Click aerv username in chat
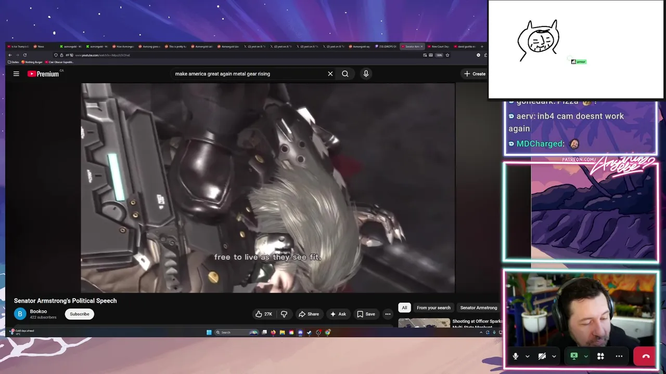This screenshot has width=666, height=374. [x=524, y=116]
